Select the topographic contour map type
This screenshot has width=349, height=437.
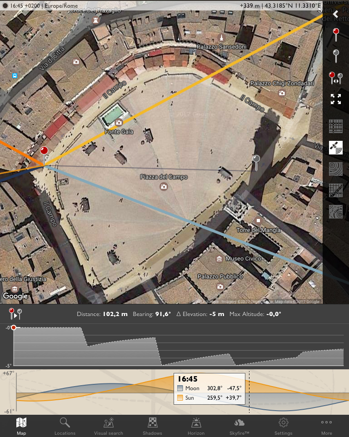coord(336,169)
